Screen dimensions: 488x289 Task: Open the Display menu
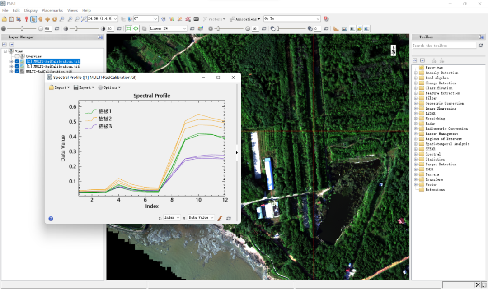[31, 10]
